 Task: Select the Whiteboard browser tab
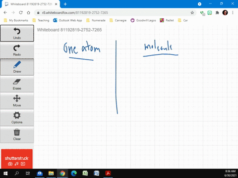pos(31,4)
